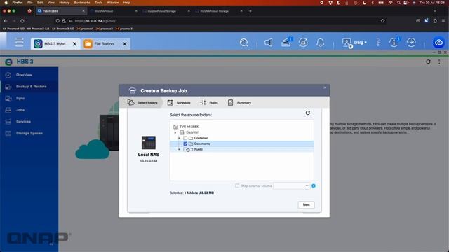Open the QTS main menu hamburger icon
The height and width of the screenshot is (252, 449).
coord(19,43)
